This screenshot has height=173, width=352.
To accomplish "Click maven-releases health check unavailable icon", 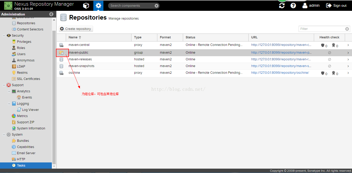I will click(x=330, y=59).
